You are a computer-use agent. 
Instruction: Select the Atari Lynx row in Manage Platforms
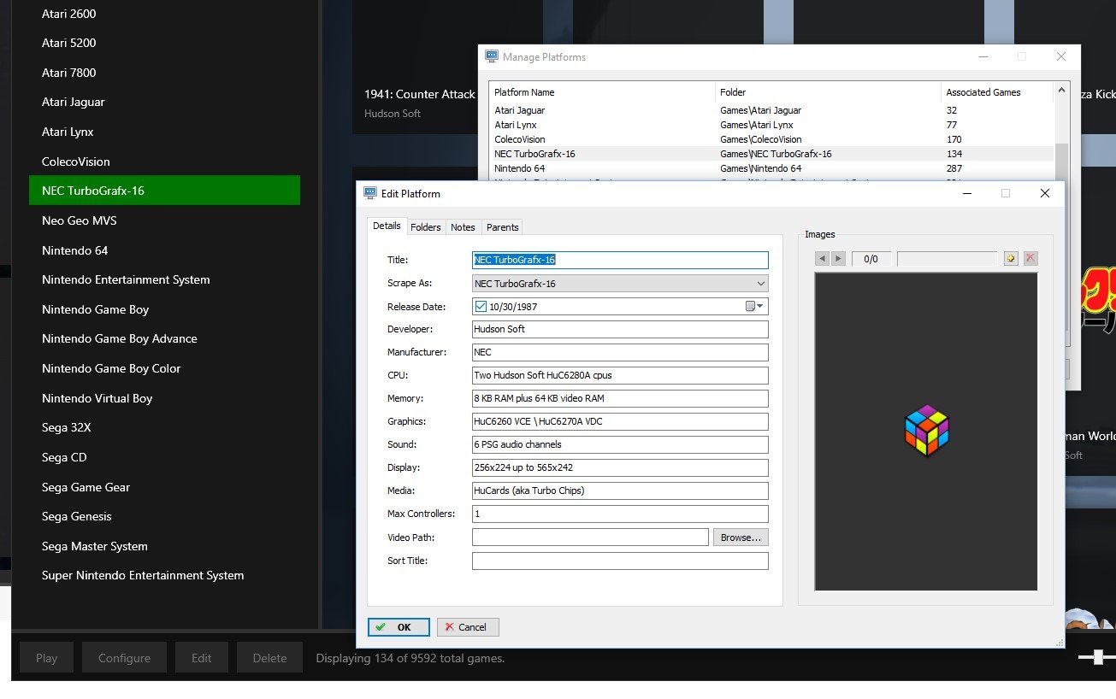coord(771,125)
